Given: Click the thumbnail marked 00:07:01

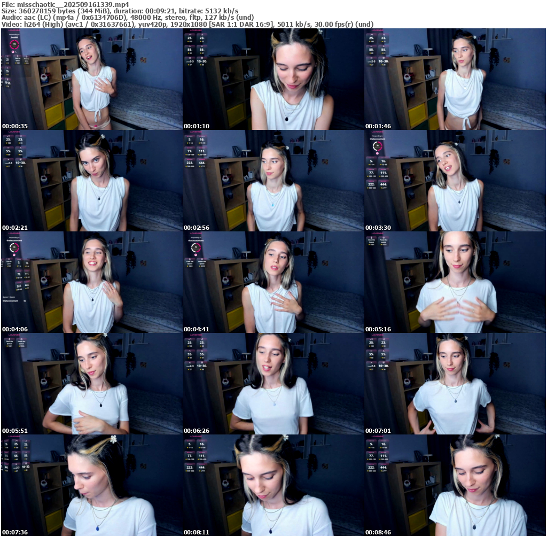Looking at the screenshot, I should coord(455,384).
